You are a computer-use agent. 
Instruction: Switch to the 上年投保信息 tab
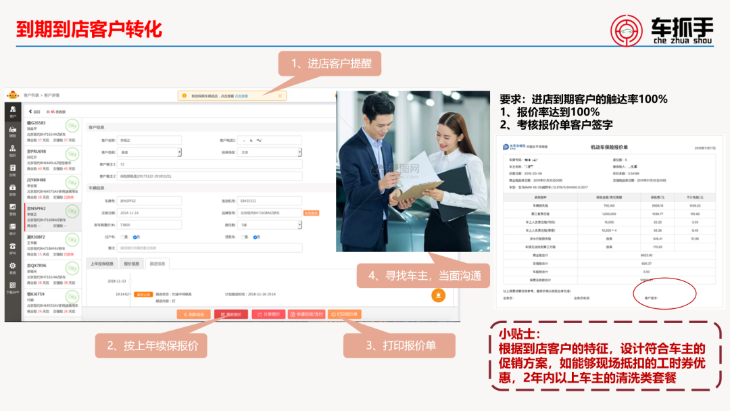[102, 264]
